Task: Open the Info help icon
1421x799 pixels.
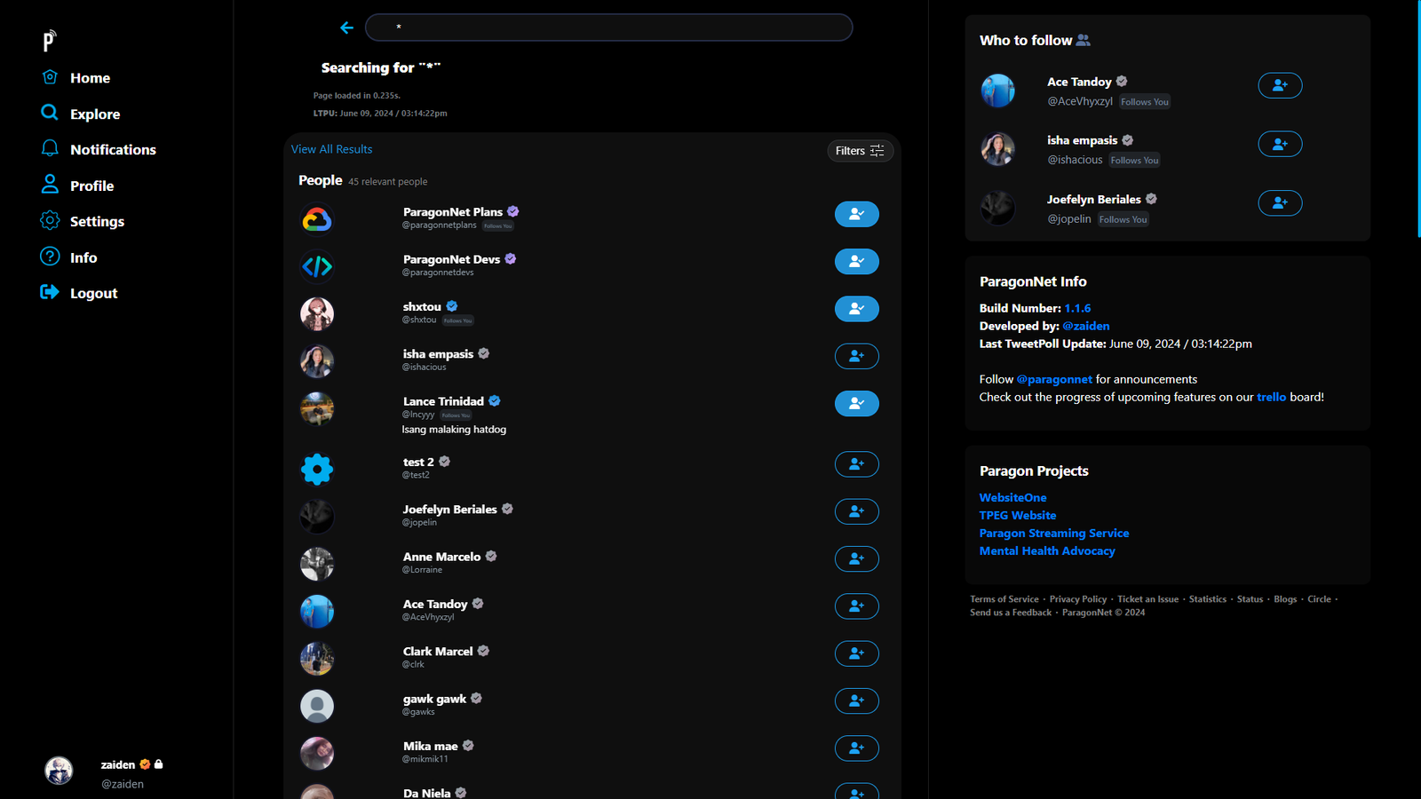Action: click(50, 257)
